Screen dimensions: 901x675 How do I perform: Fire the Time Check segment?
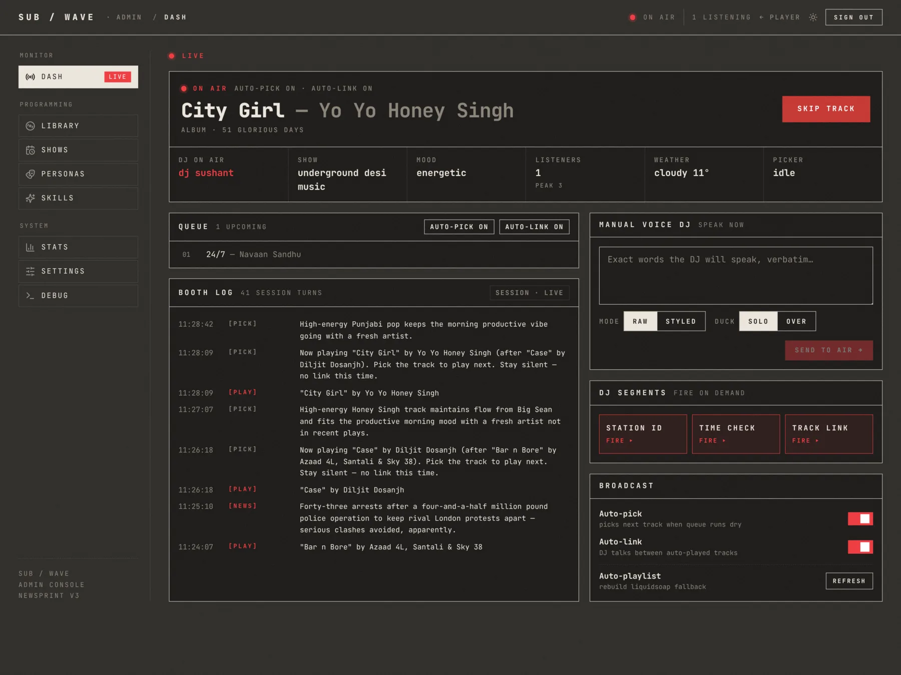point(735,434)
